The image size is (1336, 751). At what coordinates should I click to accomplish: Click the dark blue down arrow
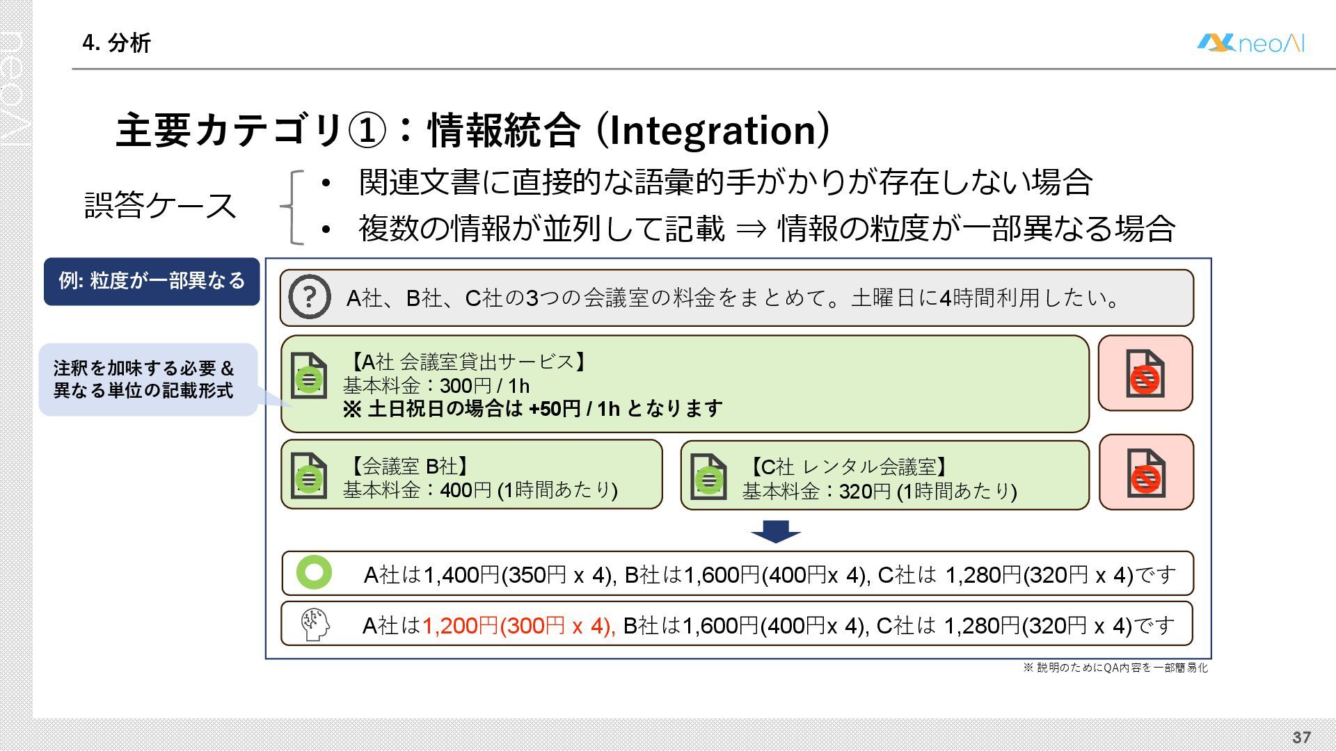click(x=775, y=531)
